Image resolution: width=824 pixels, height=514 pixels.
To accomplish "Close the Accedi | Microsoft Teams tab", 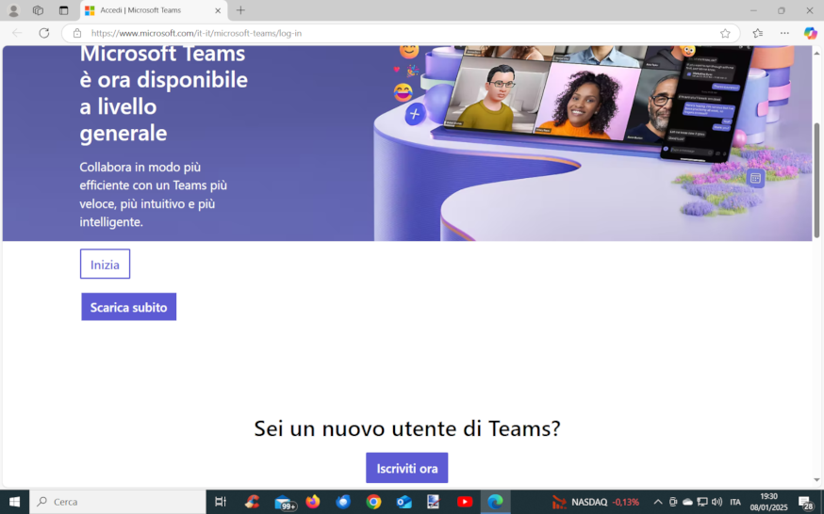I will pos(218,10).
